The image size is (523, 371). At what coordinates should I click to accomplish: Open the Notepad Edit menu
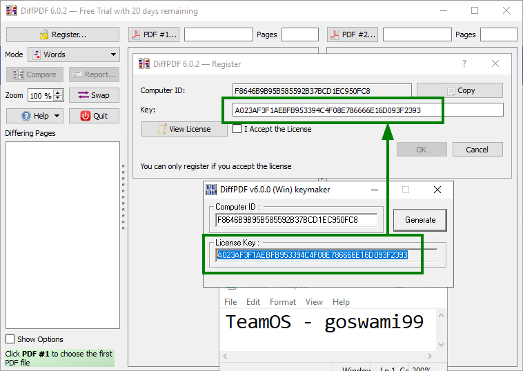click(x=253, y=302)
